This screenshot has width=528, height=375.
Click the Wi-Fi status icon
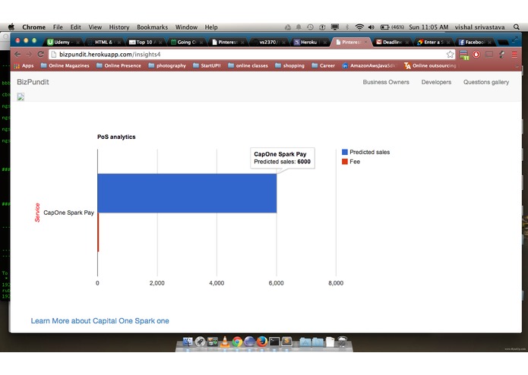359,27
